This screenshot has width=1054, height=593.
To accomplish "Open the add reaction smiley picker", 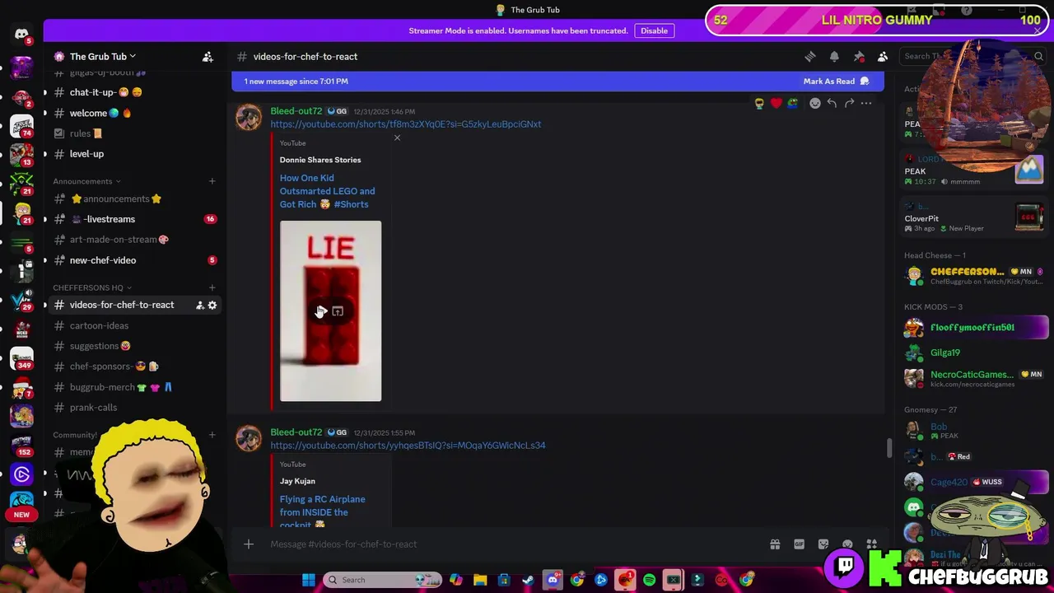I will pos(815,103).
